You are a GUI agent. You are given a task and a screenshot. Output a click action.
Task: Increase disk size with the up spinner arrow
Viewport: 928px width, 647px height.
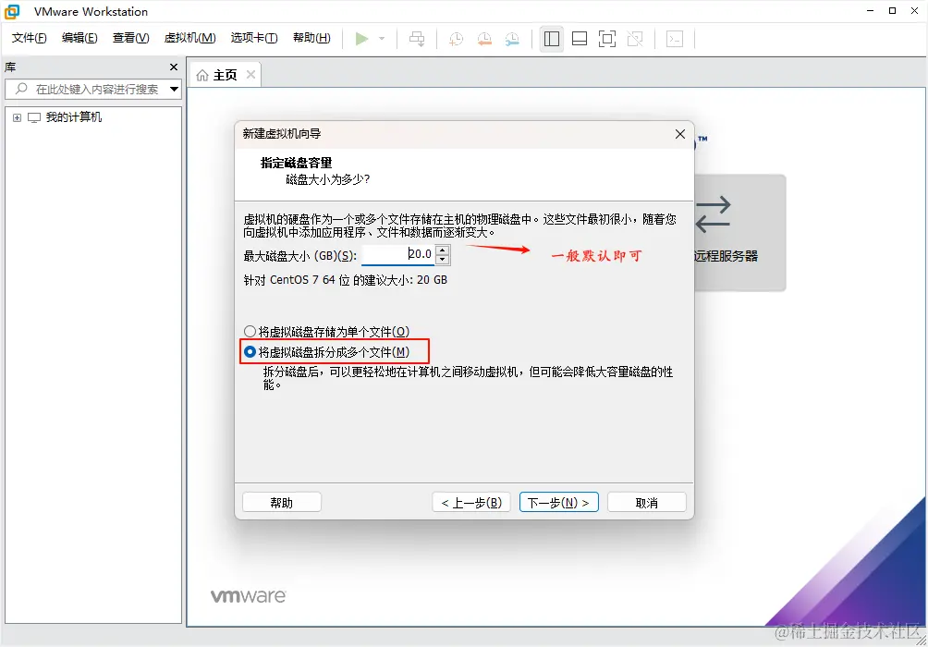click(442, 250)
